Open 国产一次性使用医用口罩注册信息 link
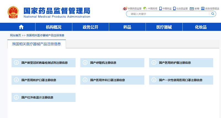Screen dimensions: 221x118 181,80
